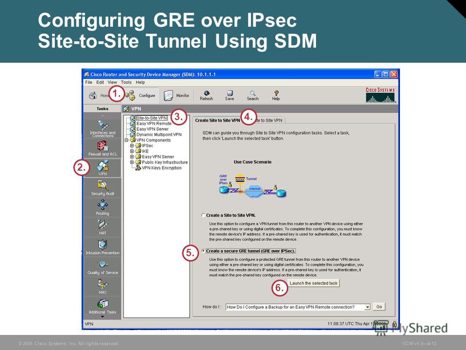Screen dimensions: 466x350
Task: Click the Refresh toolbar icon
Action: coord(206,93)
